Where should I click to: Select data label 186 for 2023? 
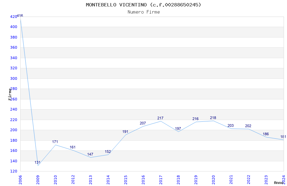pyautogui.click(x=266, y=134)
